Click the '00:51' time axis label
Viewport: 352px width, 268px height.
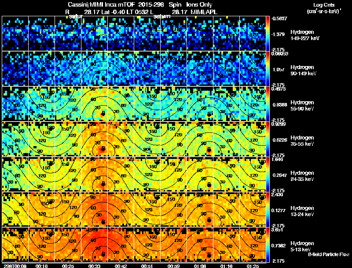click(147, 266)
